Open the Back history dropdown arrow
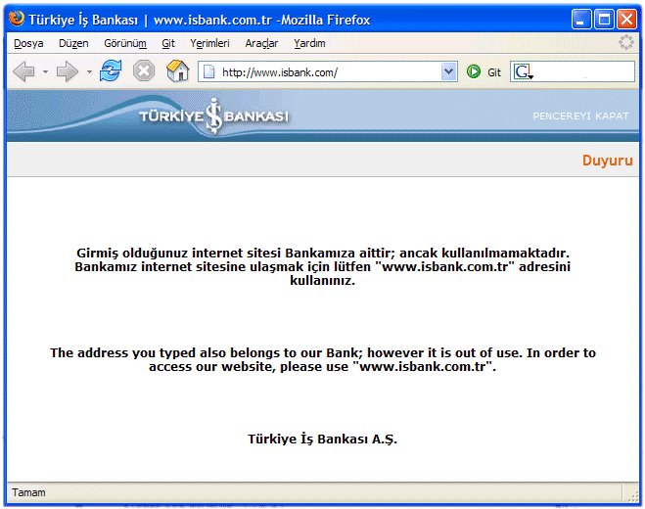This screenshot has width=645, height=509. (x=46, y=72)
